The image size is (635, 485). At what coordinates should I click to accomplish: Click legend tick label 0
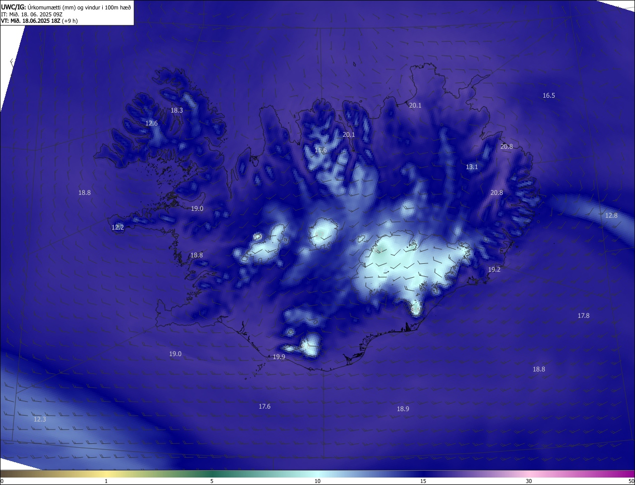1,482
